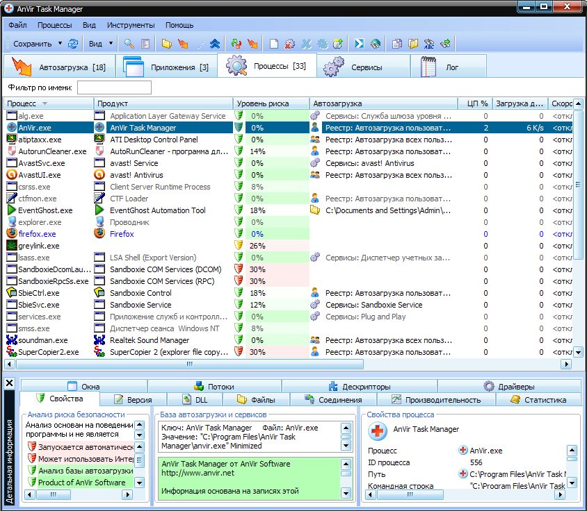The width and height of the screenshot is (587, 511).
Task: Click the green triangle icon beside EventGhost.exe
Action: [x=12, y=210]
